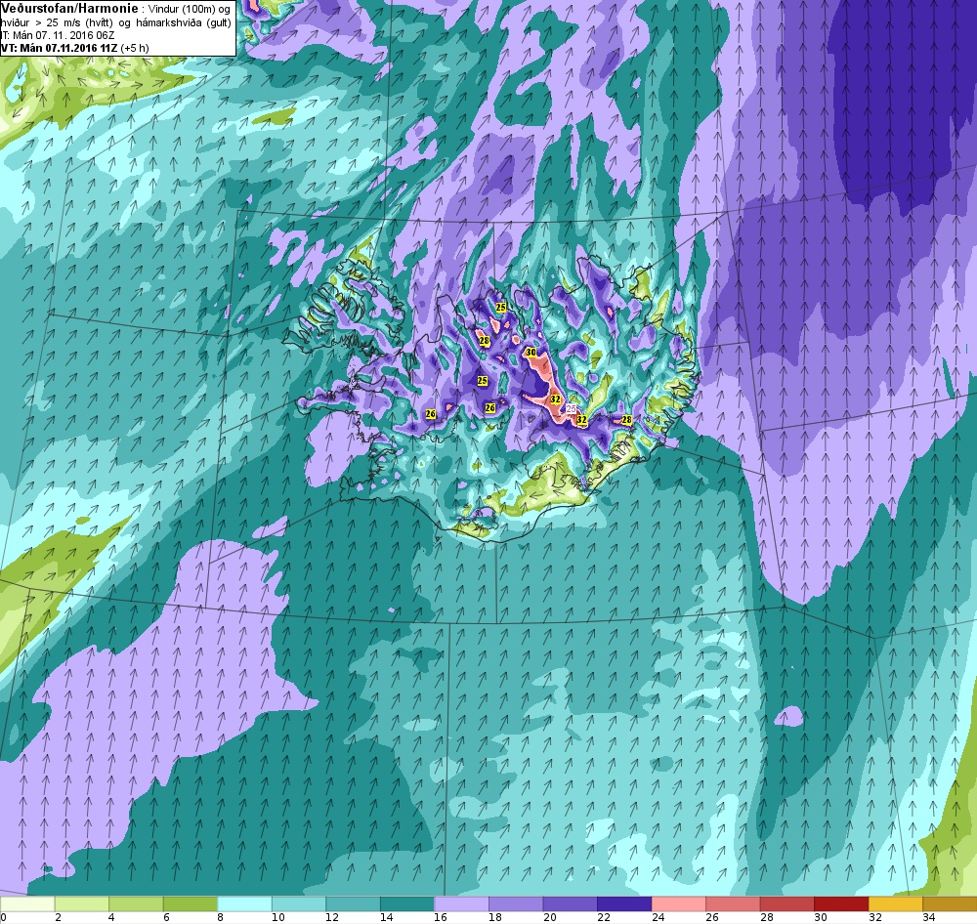Click the pale yellow 0–2 m/s legend swatch

click(x=27, y=903)
